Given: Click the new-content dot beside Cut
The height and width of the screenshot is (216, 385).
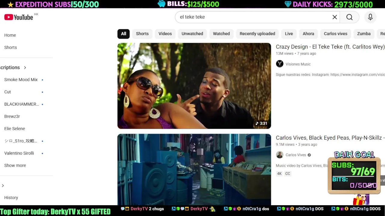Looking at the screenshot, I should coord(42,92).
